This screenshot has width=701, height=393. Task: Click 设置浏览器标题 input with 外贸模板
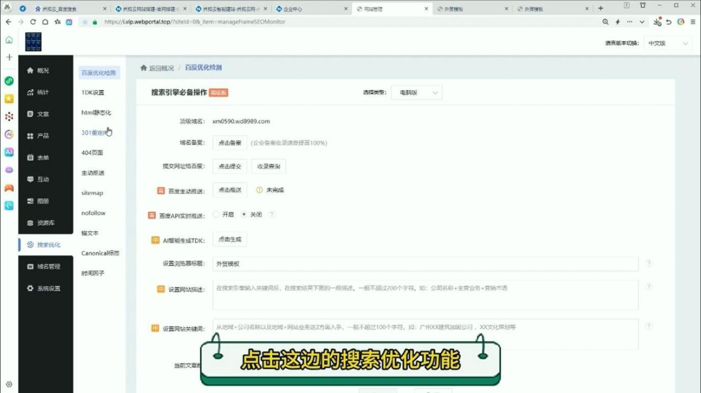coord(426,264)
